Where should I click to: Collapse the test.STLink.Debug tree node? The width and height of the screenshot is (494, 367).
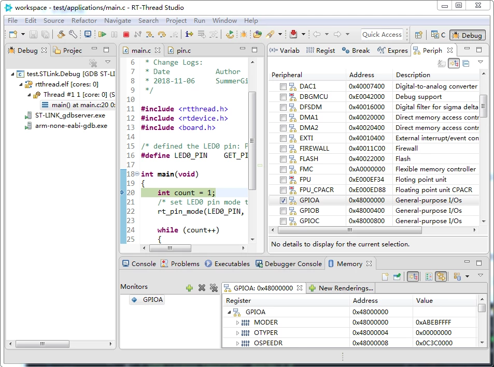click(x=12, y=74)
